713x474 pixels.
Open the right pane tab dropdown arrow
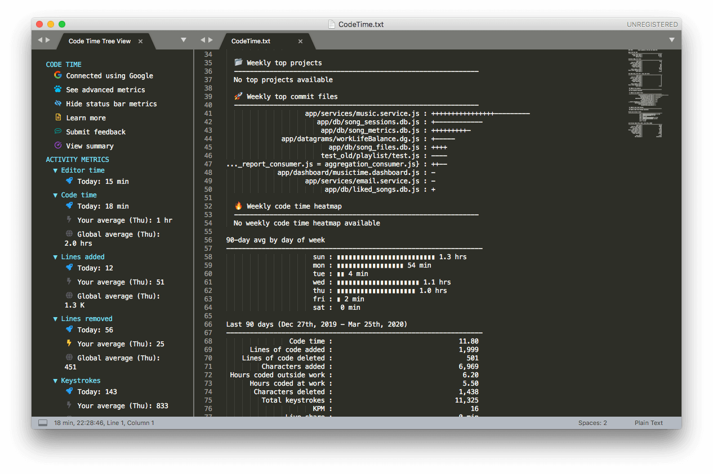pyautogui.click(x=671, y=40)
